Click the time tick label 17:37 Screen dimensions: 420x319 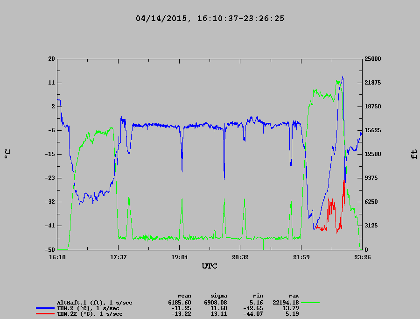(x=119, y=257)
